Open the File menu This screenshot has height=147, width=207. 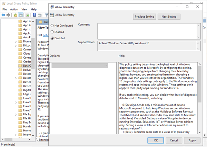click(x=4, y=9)
